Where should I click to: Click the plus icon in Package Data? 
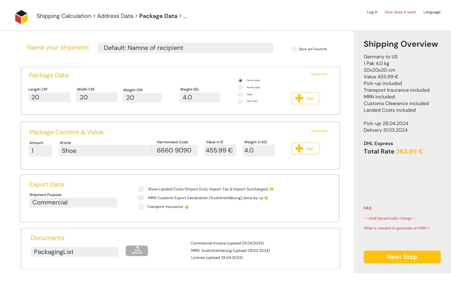(x=299, y=98)
